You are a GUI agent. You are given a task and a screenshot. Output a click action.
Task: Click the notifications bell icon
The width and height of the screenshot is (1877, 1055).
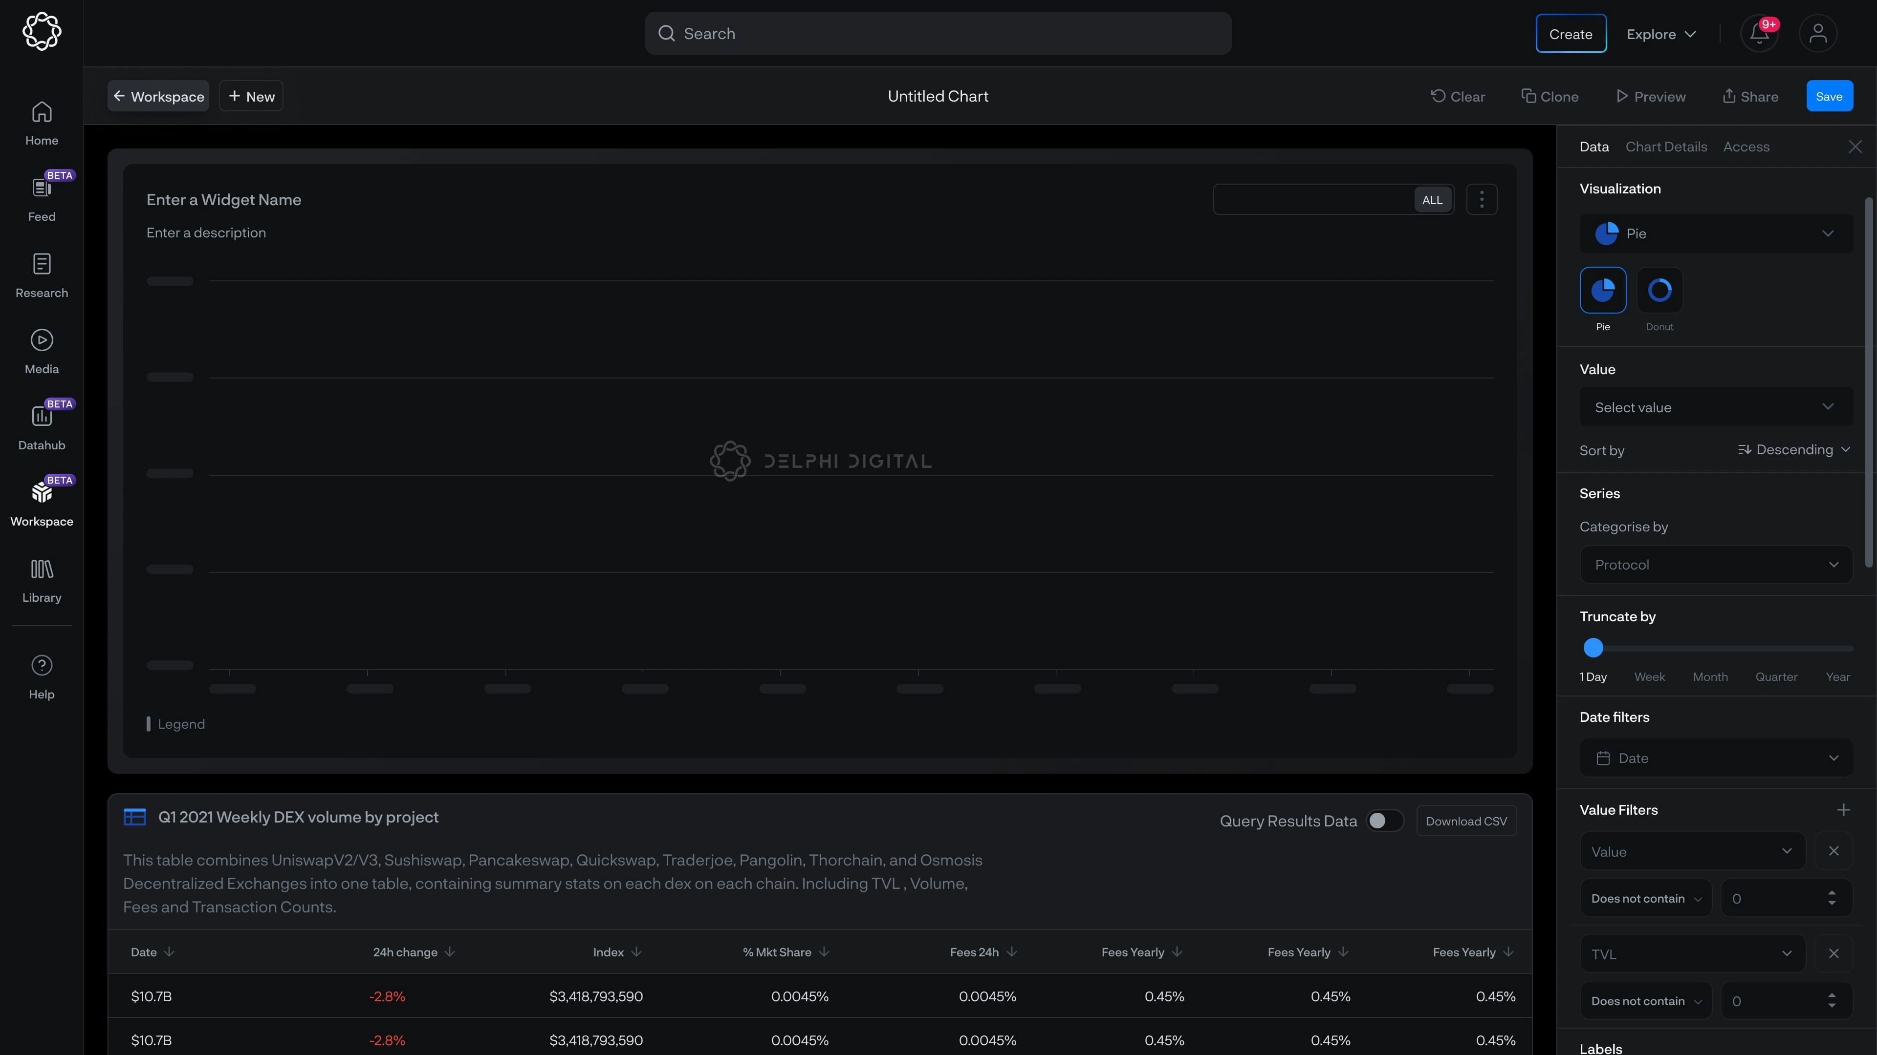tap(1759, 34)
